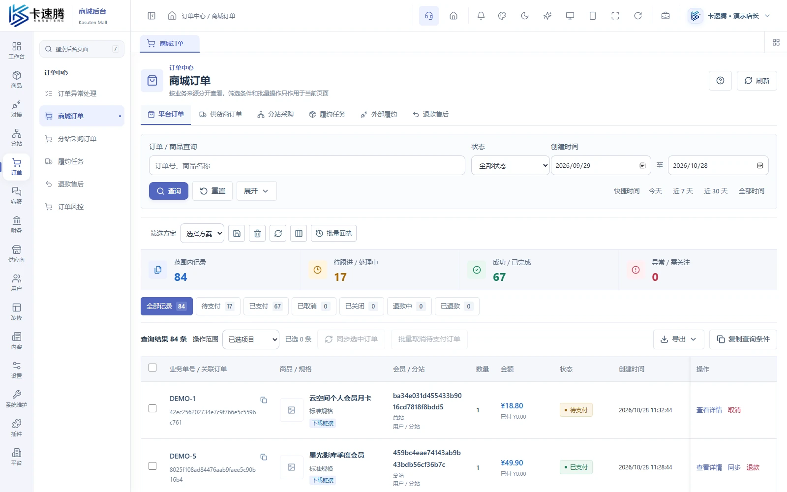
Task: Click the customer service headset icon
Action: click(429, 16)
